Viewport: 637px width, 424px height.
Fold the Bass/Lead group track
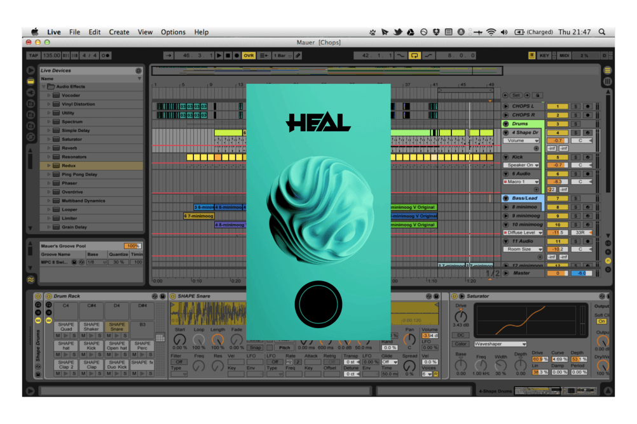point(506,199)
